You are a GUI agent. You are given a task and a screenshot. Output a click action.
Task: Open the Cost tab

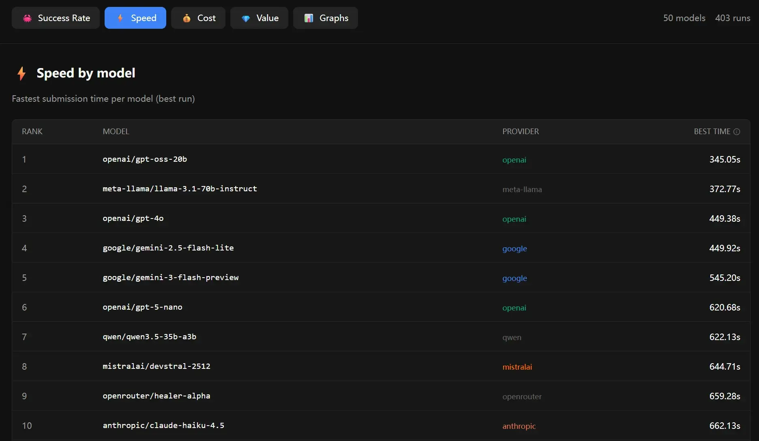pos(198,18)
